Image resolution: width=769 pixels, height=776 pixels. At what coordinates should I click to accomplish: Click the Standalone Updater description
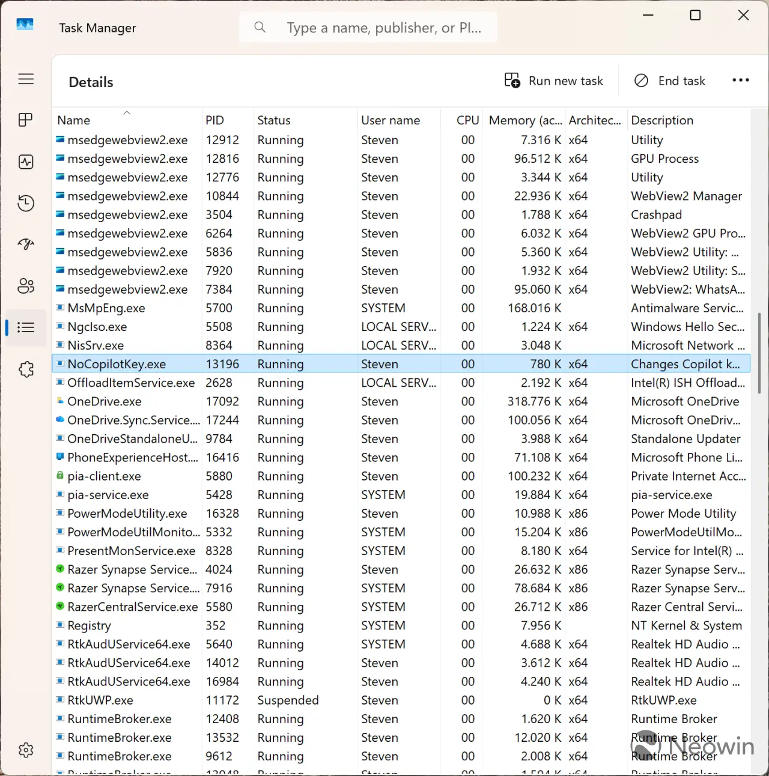coord(685,438)
